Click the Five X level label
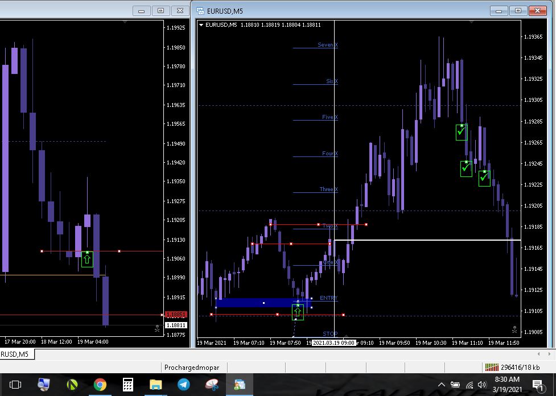The image size is (556, 396). click(330, 117)
